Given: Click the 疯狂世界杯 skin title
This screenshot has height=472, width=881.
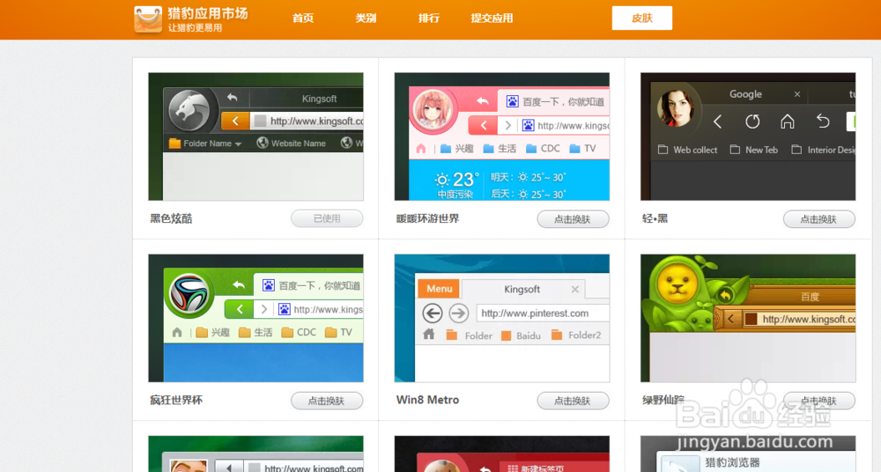Looking at the screenshot, I should [x=176, y=400].
